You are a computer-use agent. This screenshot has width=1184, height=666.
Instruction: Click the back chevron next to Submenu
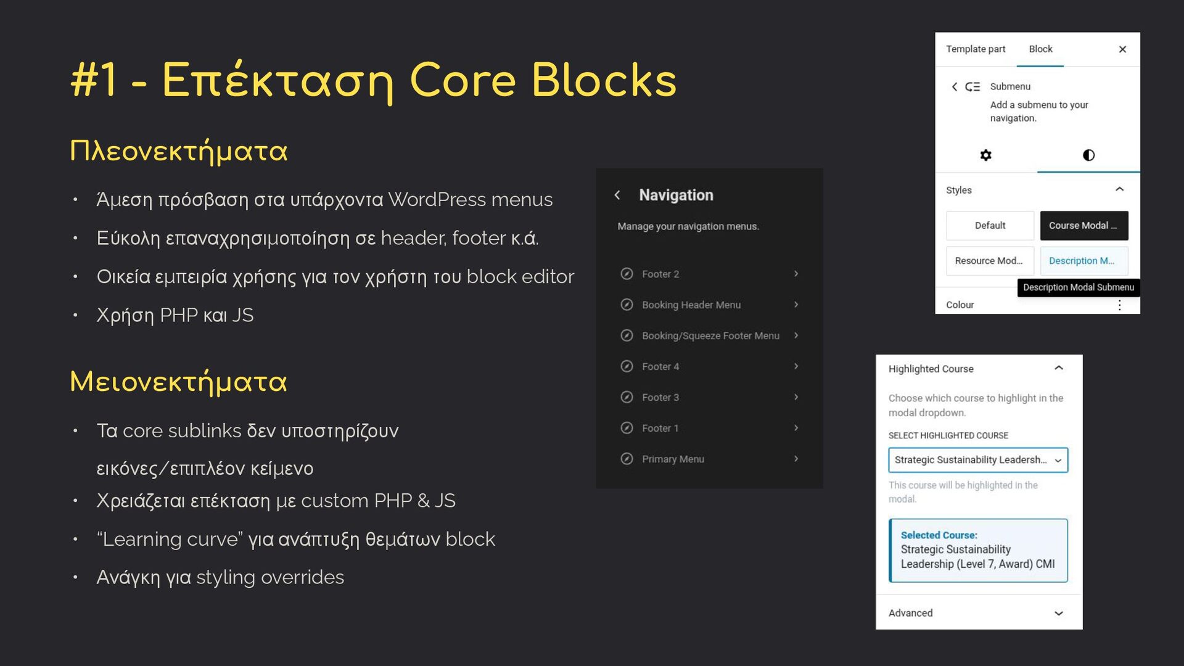(x=954, y=87)
